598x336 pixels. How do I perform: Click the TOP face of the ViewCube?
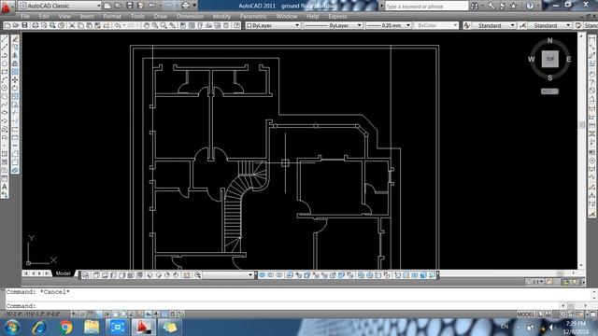(x=550, y=59)
